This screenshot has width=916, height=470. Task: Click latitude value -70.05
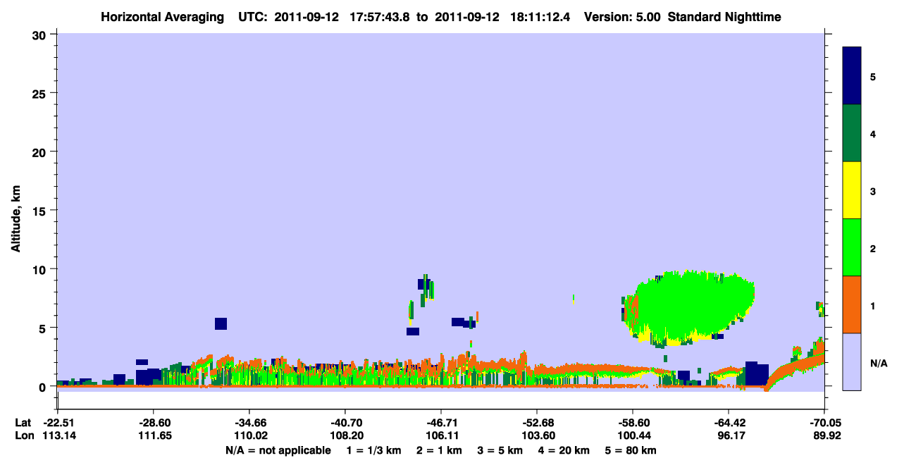(824, 423)
